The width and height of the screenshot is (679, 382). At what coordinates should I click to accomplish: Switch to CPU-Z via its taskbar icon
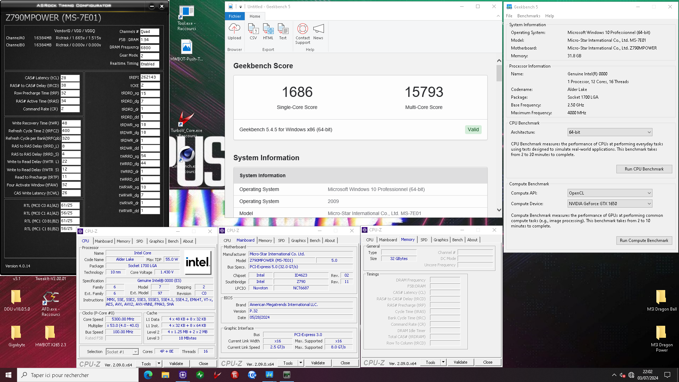pyautogui.click(x=183, y=375)
